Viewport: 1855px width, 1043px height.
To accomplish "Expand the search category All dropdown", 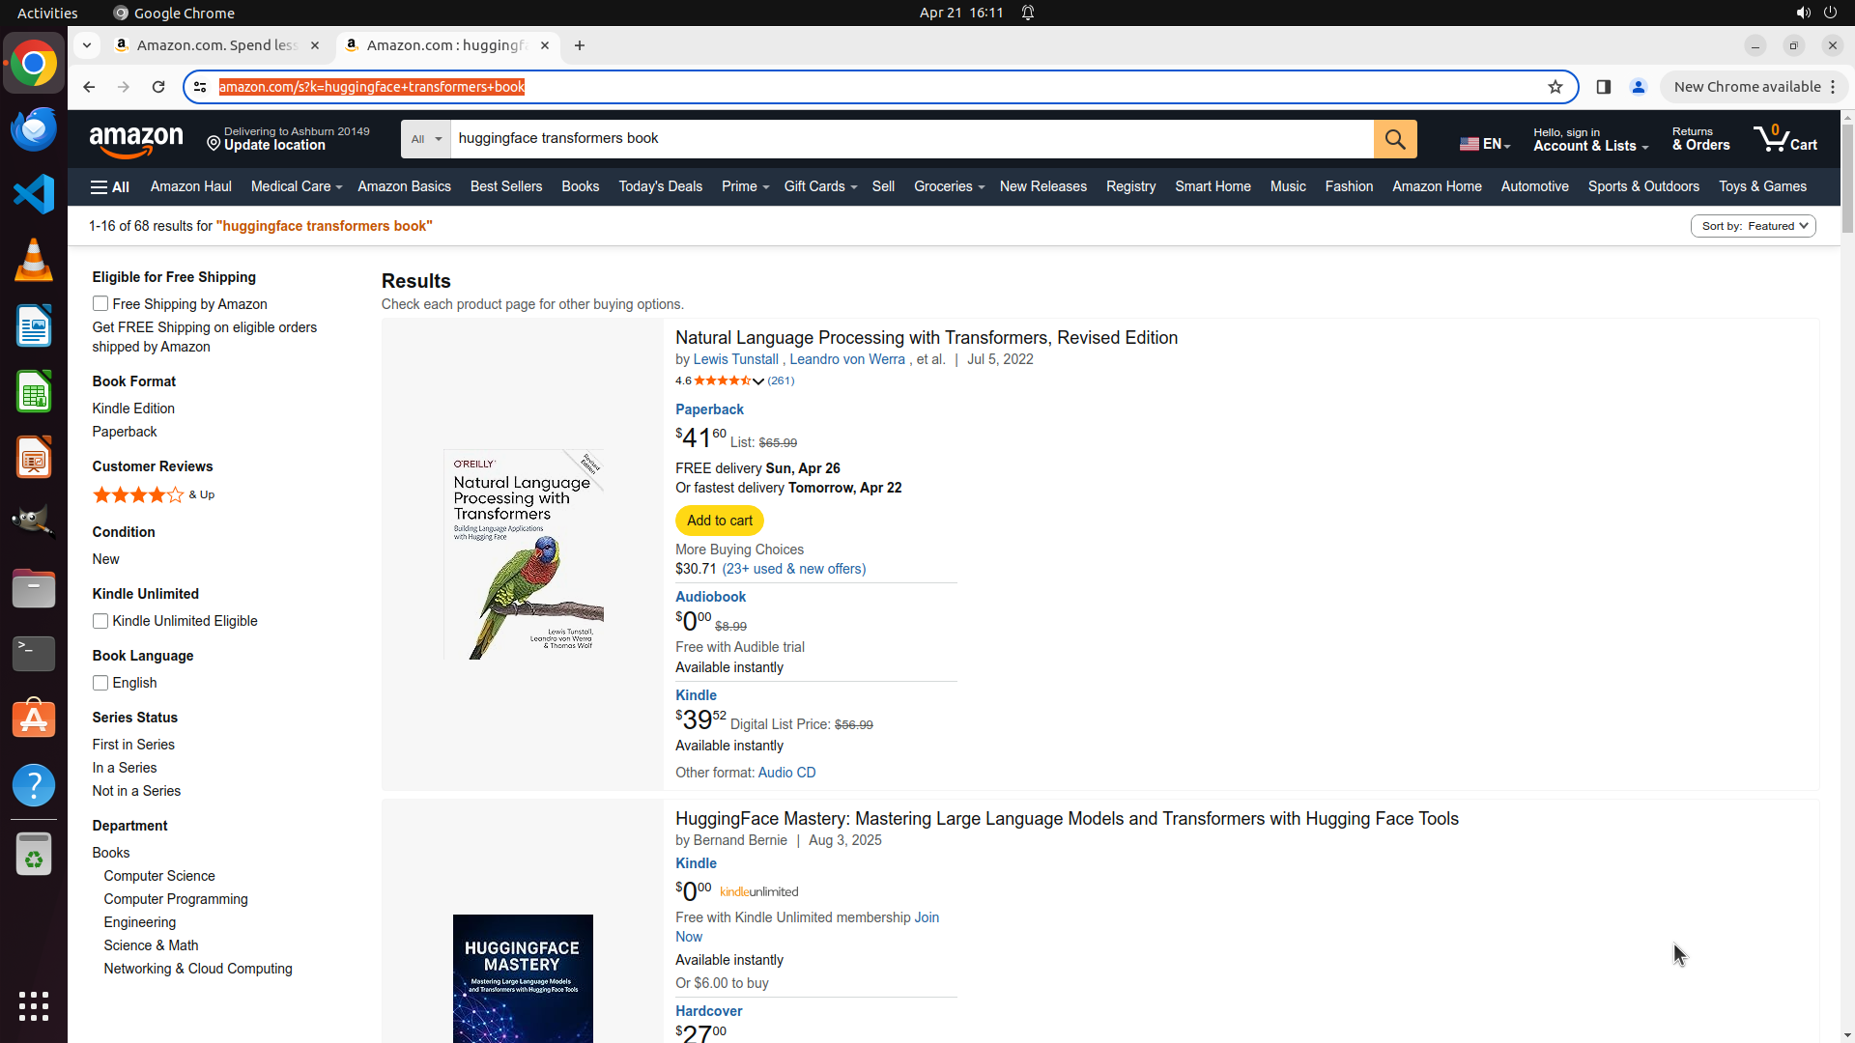I will coord(425,139).
